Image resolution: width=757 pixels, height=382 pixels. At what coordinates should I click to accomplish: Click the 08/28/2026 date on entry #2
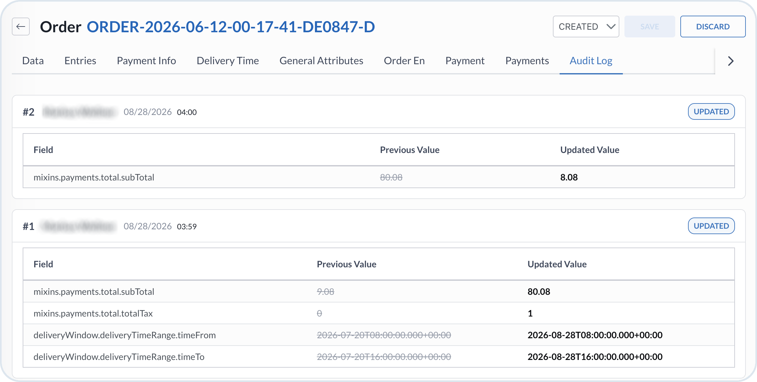pos(148,112)
